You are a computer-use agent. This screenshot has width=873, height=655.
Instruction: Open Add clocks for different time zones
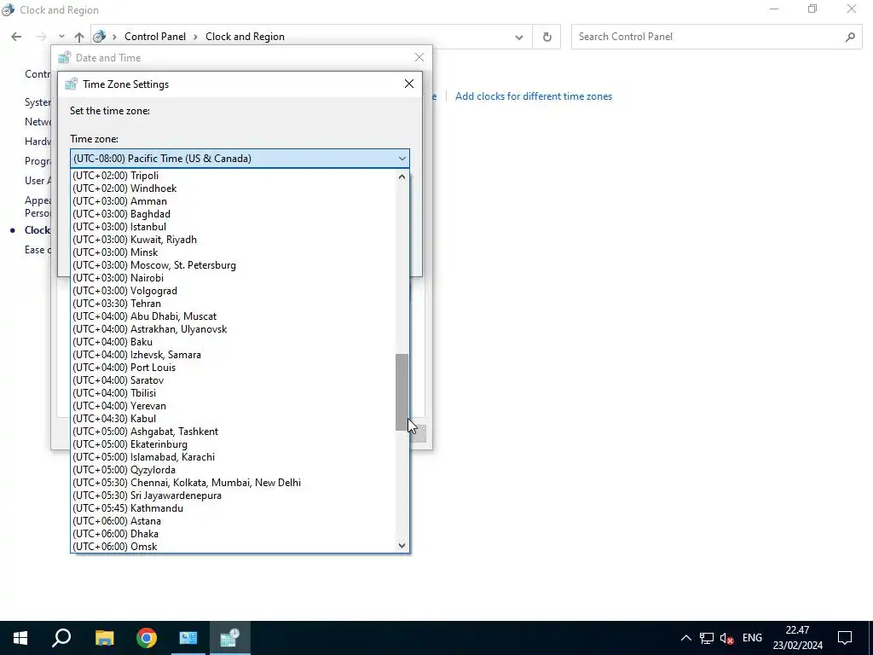coord(534,96)
